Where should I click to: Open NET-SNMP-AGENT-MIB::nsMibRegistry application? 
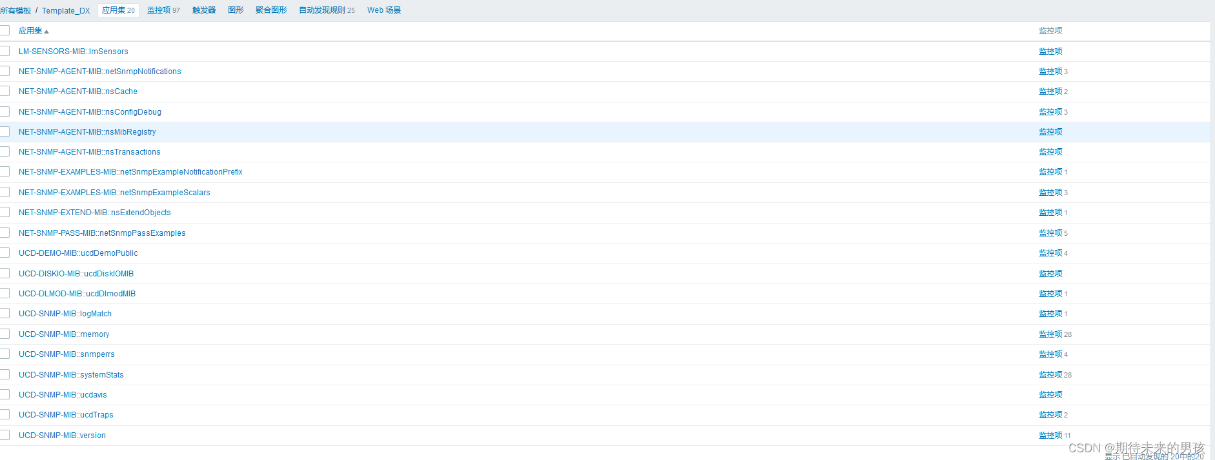tap(87, 132)
